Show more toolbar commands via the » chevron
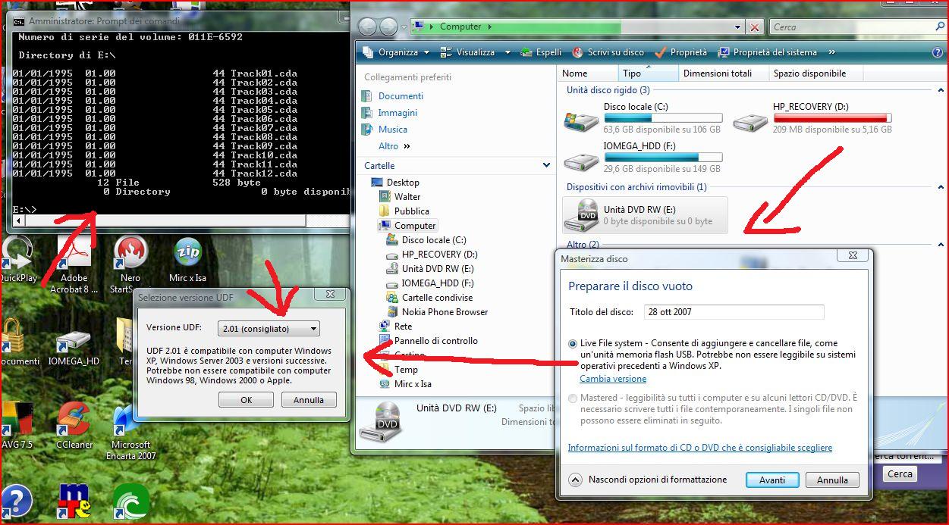The height and width of the screenshot is (525, 949). [831, 52]
